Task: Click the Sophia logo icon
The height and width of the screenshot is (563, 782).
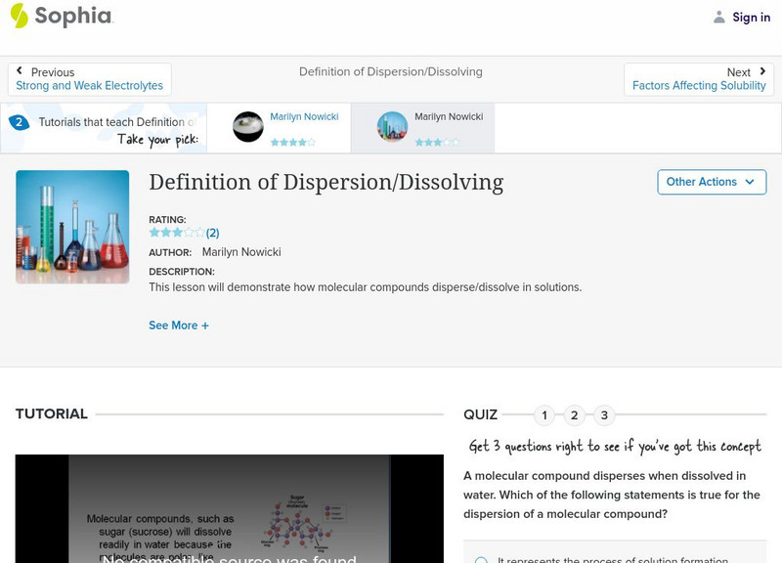Action: point(22,17)
